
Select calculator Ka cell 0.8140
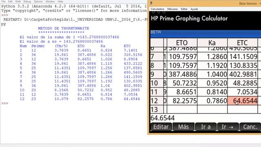[212, 92]
